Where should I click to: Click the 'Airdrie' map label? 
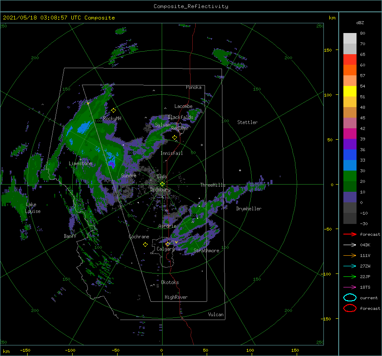click(167, 226)
